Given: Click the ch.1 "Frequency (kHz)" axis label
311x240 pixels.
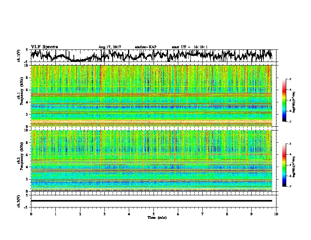Looking at the screenshot, I should pos(22,91).
